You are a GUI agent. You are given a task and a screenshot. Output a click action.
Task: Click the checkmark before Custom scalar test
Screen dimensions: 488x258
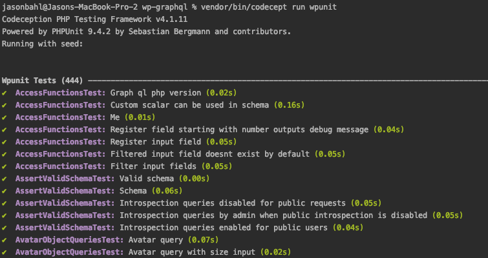pos(4,105)
